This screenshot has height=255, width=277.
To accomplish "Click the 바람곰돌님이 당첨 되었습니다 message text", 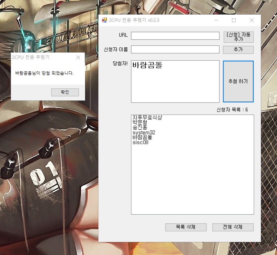I will click(44, 73).
